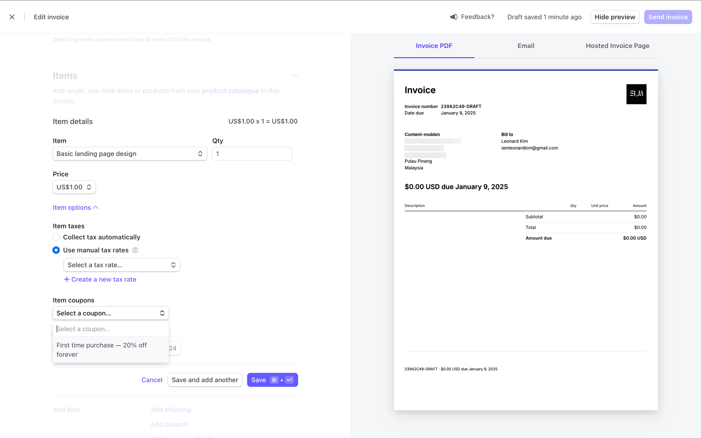This screenshot has width=701, height=438.
Task: Focus the coupon search input field
Action: tap(111, 329)
